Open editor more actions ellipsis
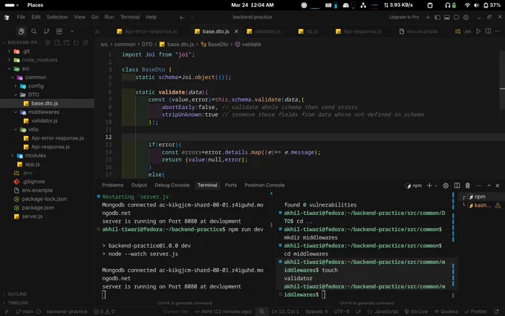Screen dimensions: 505x316 point(498,31)
